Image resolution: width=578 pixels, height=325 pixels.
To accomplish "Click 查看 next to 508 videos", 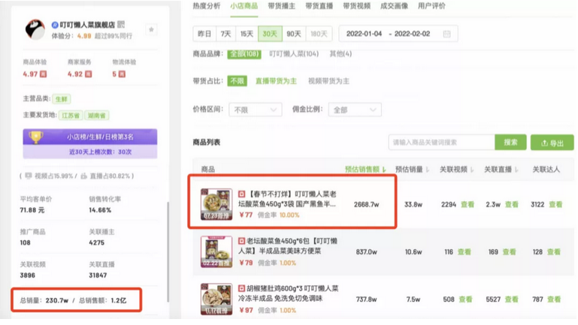I will [466, 299].
